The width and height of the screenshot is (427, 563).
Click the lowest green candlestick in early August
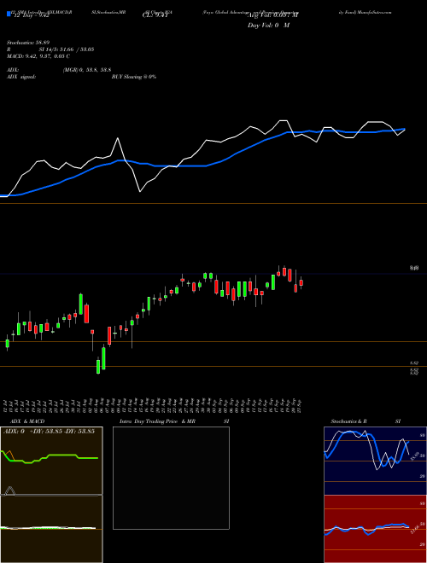[98, 365]
